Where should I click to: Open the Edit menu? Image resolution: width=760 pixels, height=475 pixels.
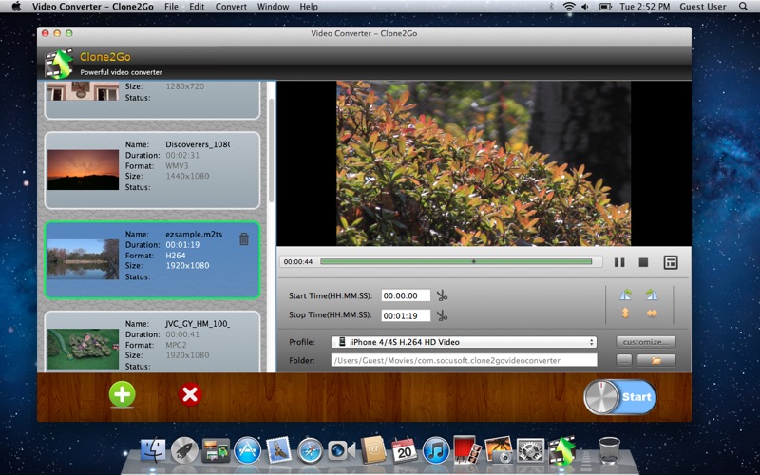(x=197, y=7)
